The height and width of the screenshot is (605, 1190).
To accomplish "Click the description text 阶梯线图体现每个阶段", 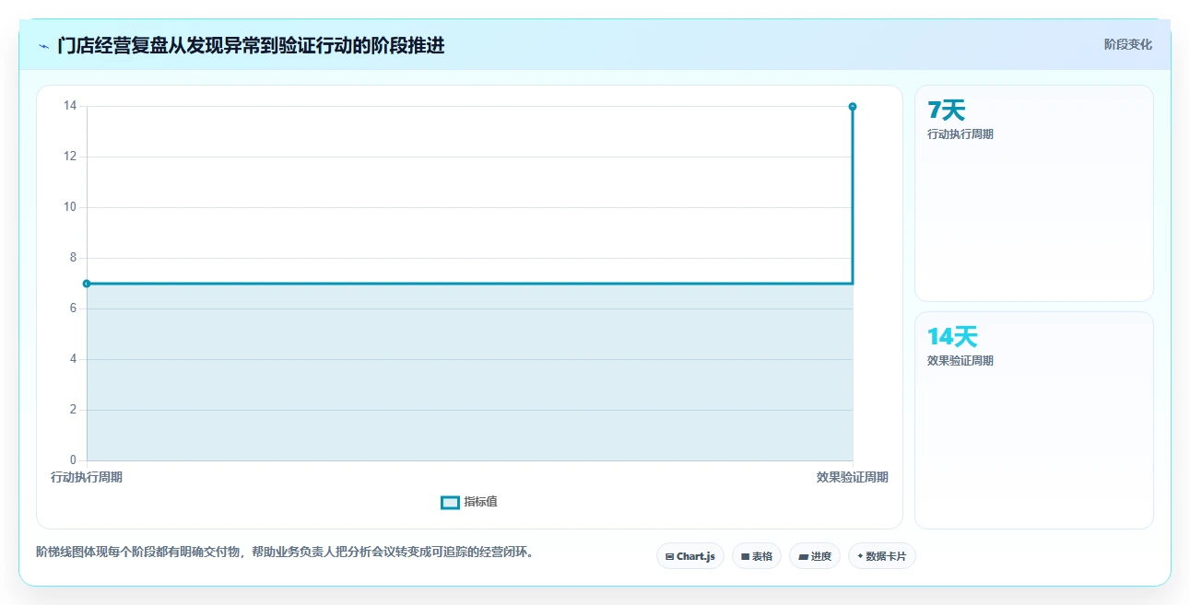I will click(x=285, y=553).
